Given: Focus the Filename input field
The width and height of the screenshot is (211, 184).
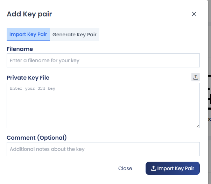Looking at the screenshot, I should coord(103,60).
